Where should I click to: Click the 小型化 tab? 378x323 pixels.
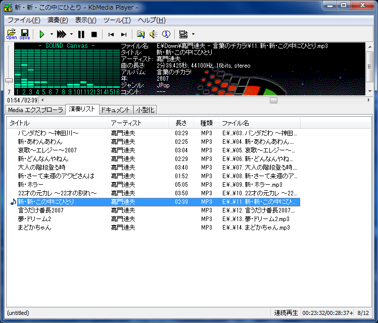pyautogui.click(x=145, y=110)
